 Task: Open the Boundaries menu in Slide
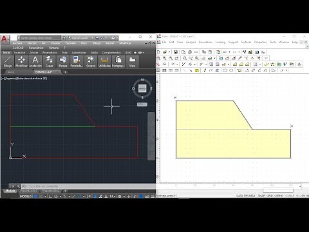click(205, 42)
